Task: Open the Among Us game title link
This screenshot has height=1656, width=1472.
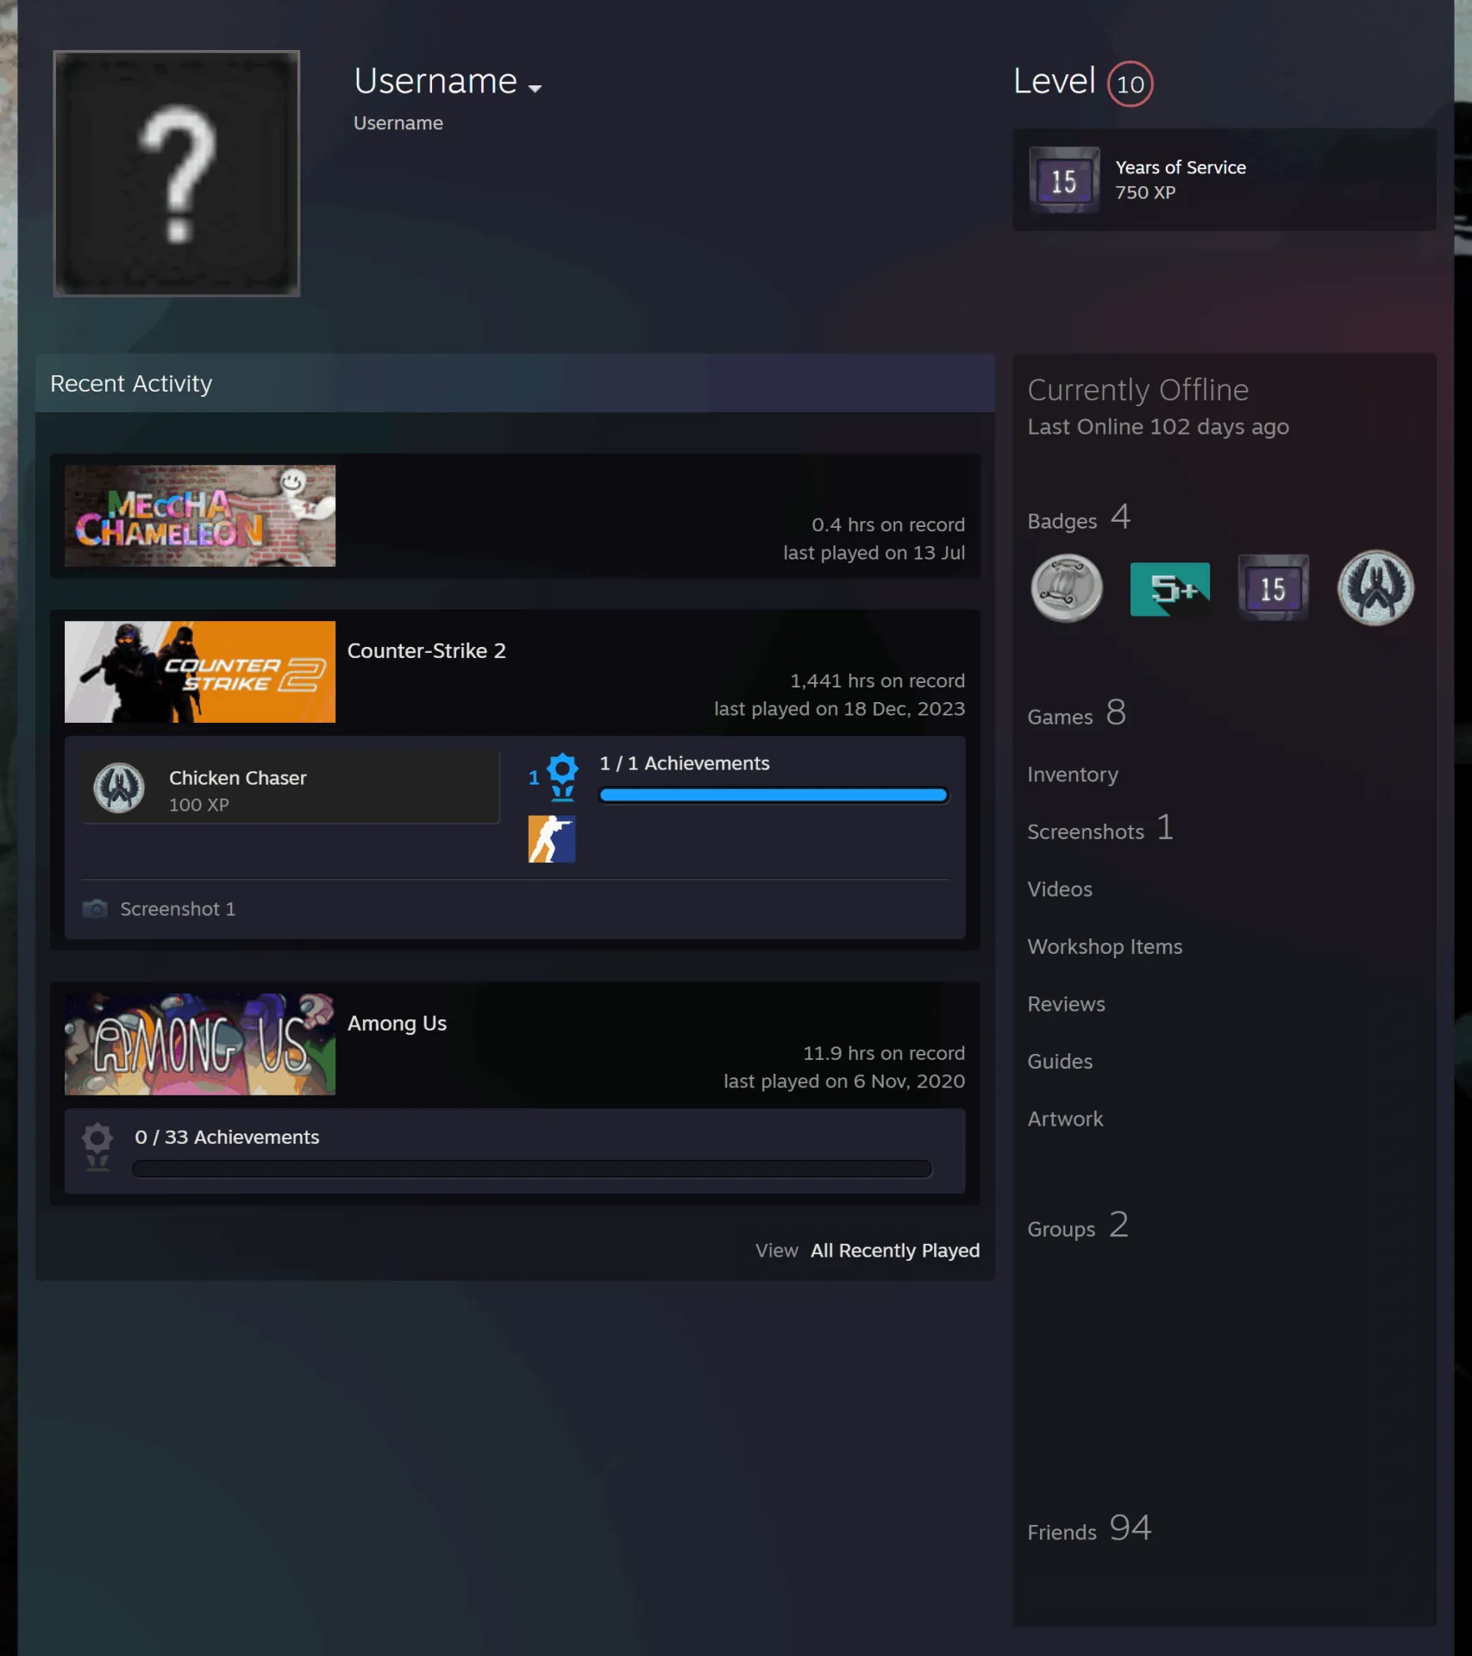Action: point(397,1023)
